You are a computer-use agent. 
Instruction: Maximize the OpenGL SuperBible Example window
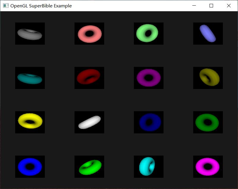click(x=211, y=6)
